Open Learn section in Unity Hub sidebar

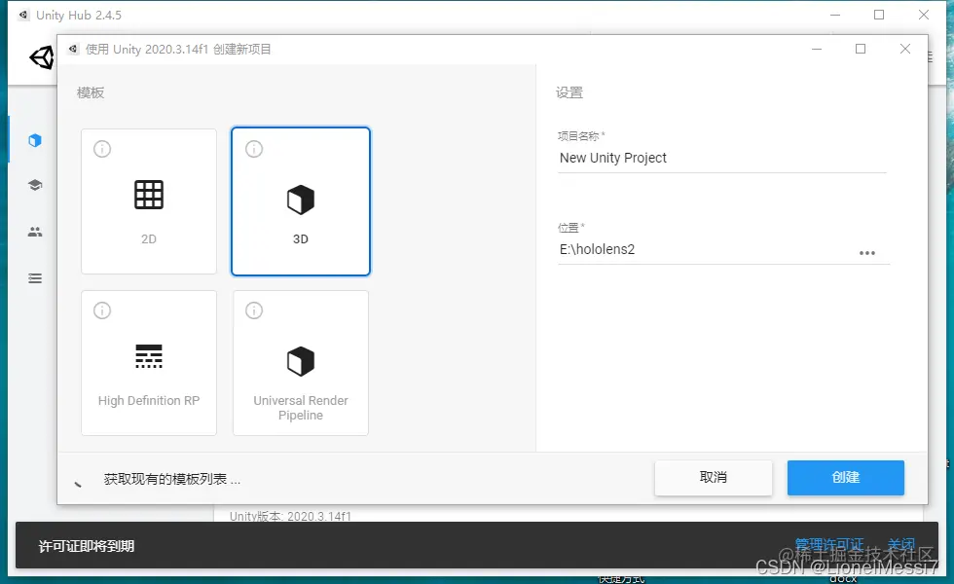(x=35, y=185)
